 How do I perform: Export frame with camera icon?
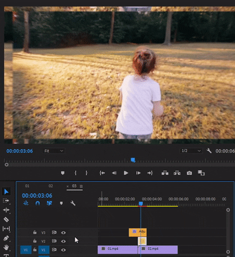point(189,173)
